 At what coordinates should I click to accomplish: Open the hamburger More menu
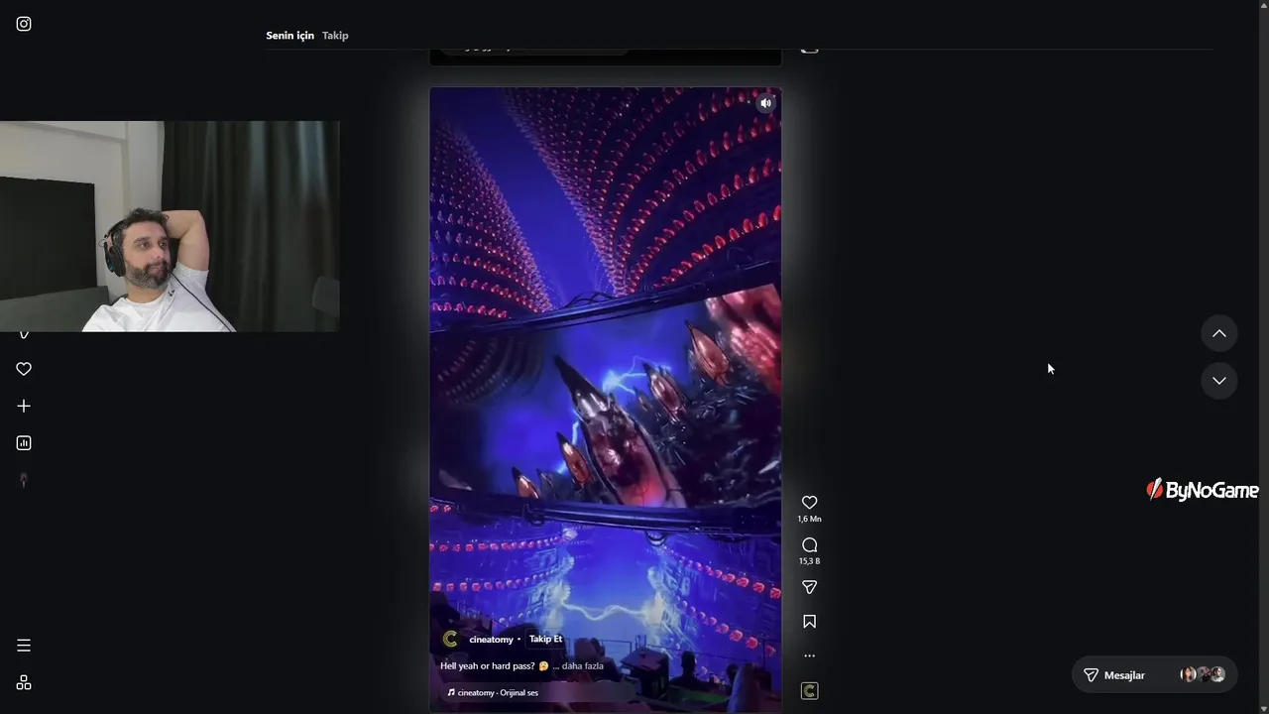coord(24,646)
